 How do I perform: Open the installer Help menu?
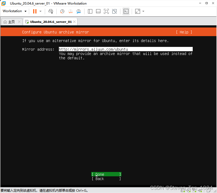[184, 32]
